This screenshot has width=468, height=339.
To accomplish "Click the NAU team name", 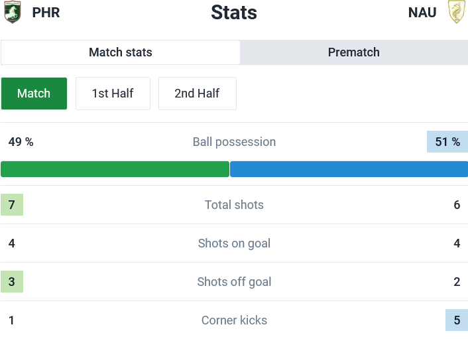I will (422, 13).
